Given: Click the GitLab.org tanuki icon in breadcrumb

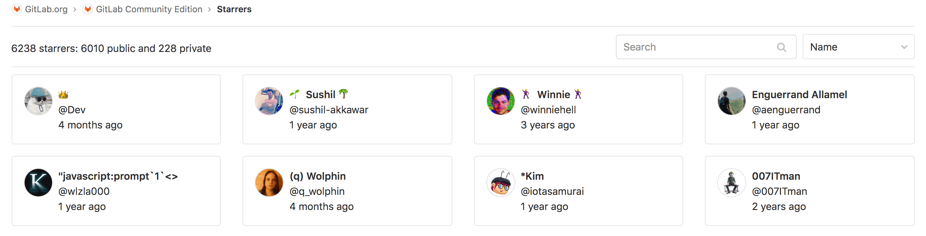Looking at the screenshot, I should [x=17, y=9].
